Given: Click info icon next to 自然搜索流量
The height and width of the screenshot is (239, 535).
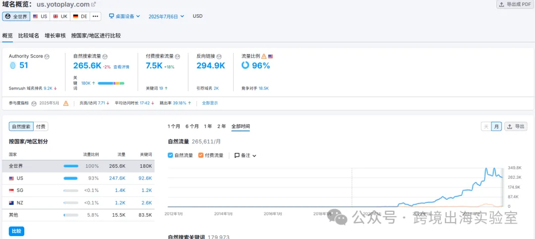Looking at the screenshot, I should [106, 56].
